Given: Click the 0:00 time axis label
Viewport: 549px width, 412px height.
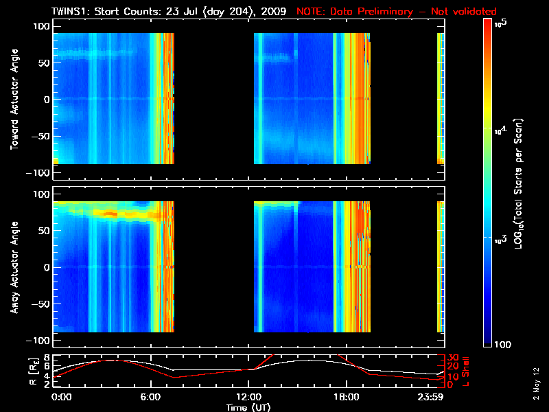Looking at the screenshot, I should point(61,397).
